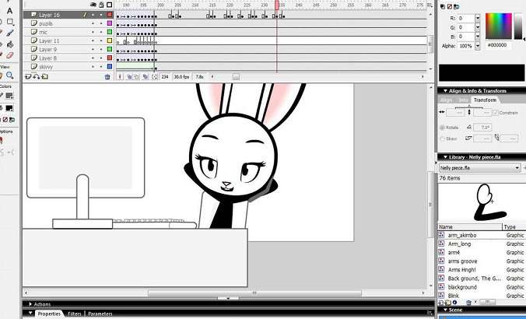Screen dimensions: 526x319
Task: Toggle lock dot of Layer 8
Action: (x=101, y=58)
